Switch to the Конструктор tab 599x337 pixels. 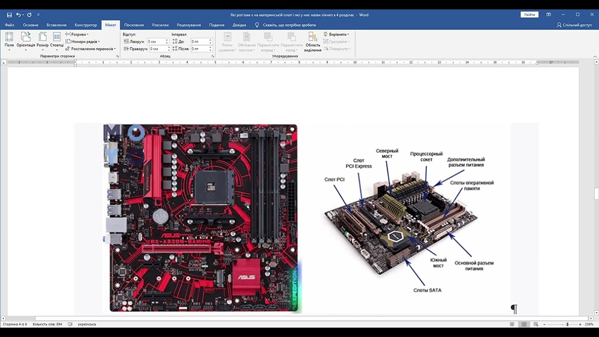coord(86,25)
